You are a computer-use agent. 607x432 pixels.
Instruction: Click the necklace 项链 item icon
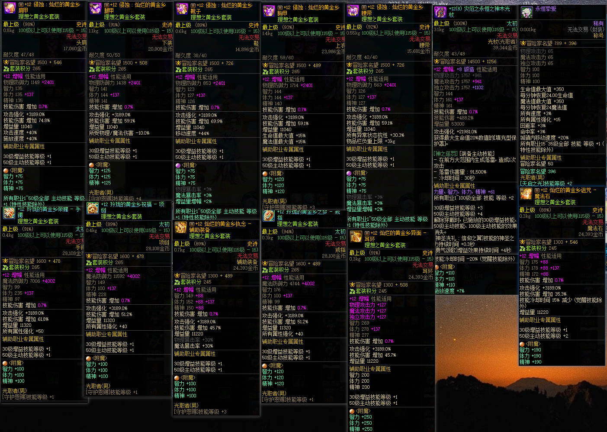pos(93,208)
